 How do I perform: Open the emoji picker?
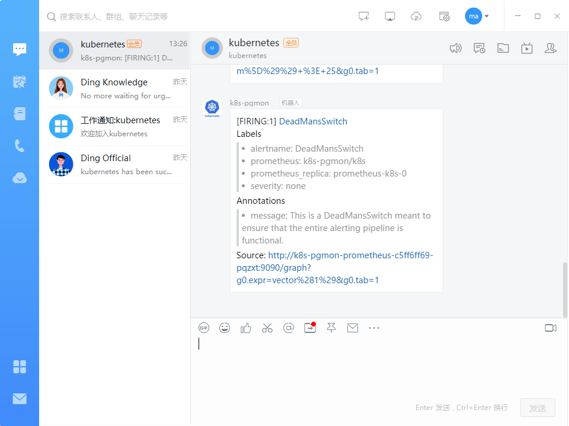(225, 328)
